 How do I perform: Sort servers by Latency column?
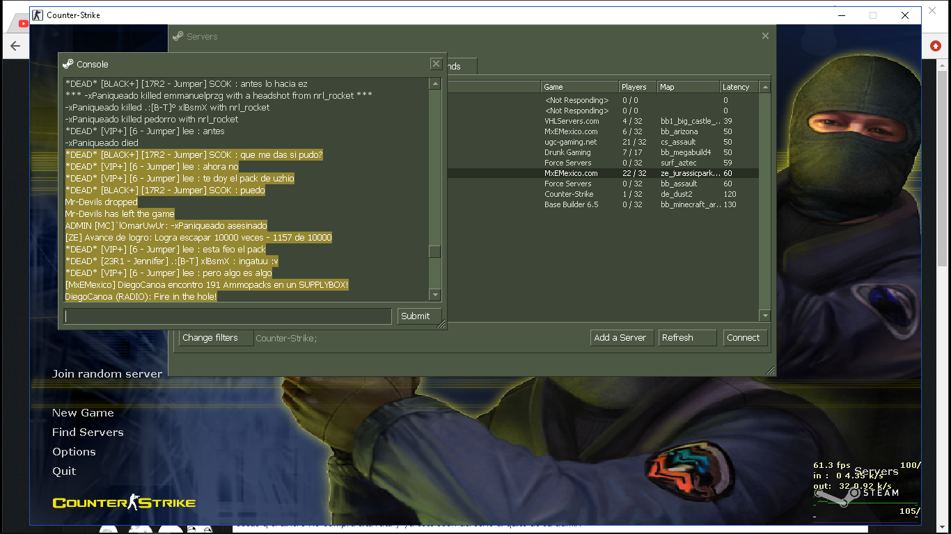click(x=739, y=87)
